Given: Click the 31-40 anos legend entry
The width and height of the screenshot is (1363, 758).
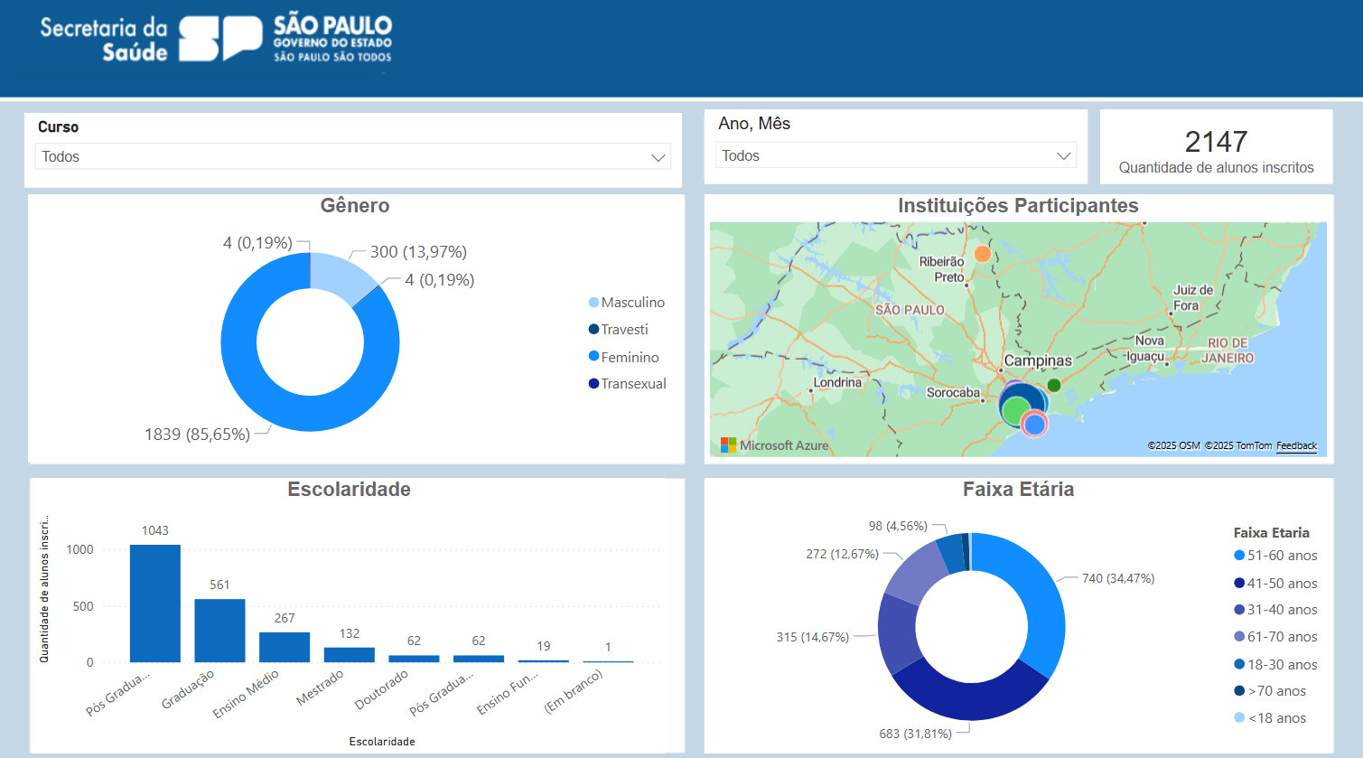Looking at the screenshot, I should (1282, 610).
